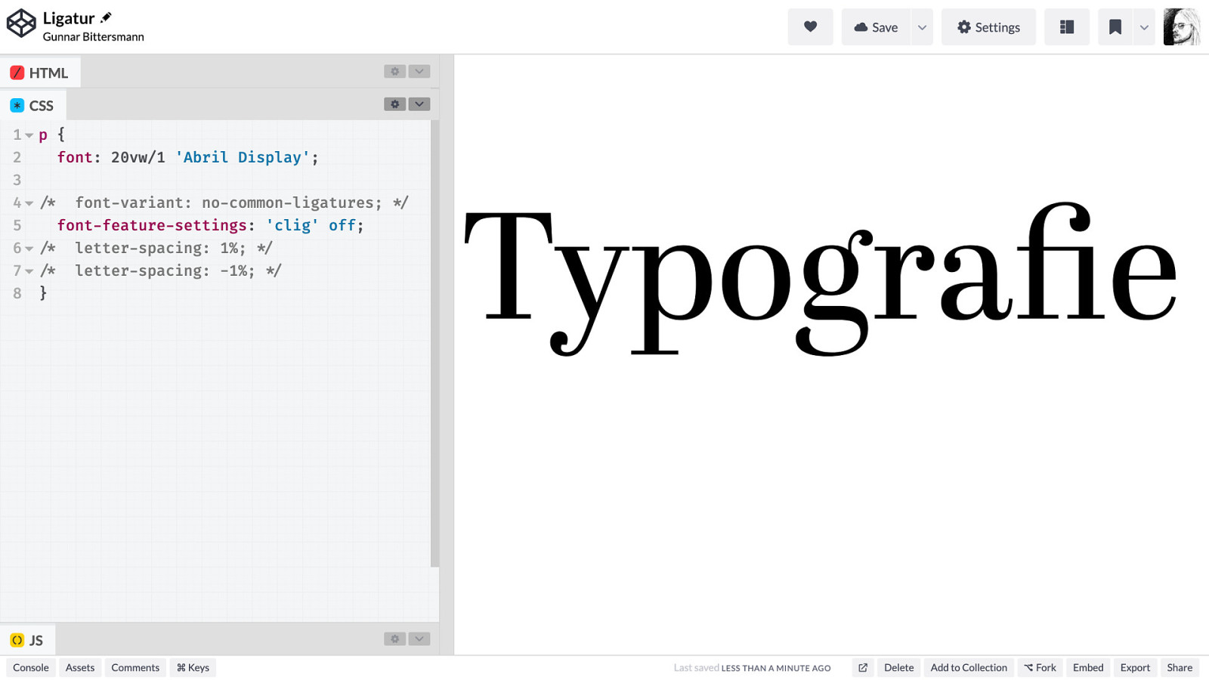Click the Fork button
Viewport: 1209px width, 680px height.
(1040, 668)
